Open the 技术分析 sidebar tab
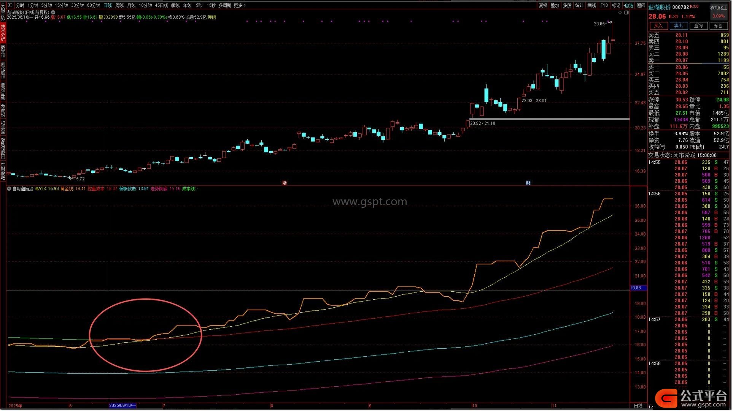This screenshot has height=411, width=733. point(3,33)
